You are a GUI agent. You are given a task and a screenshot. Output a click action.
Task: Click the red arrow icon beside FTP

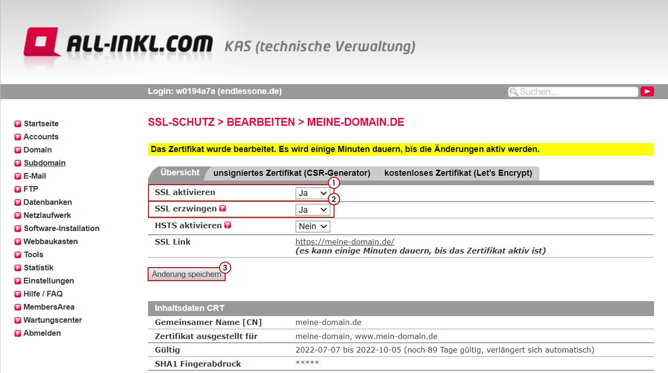[x=18, y=189]
